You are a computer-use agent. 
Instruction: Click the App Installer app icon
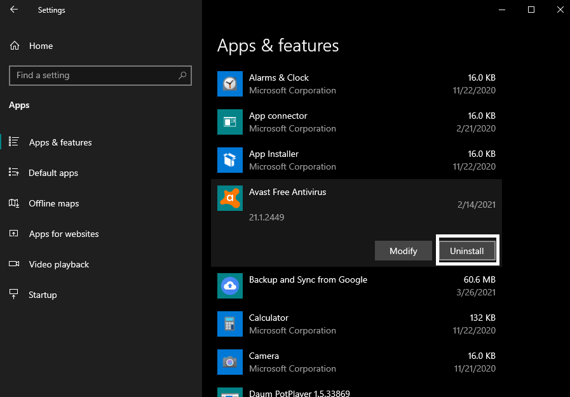click(x=230, y=160)
